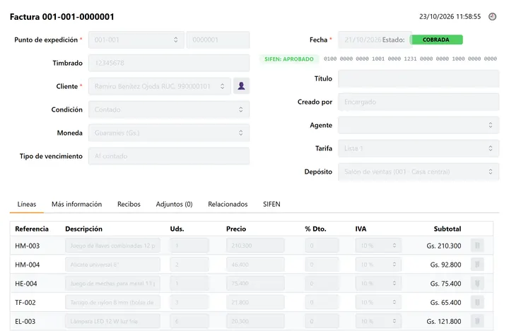Open the clock history icon beside timestamp
509x331 pixels.
tap(492, 16)
